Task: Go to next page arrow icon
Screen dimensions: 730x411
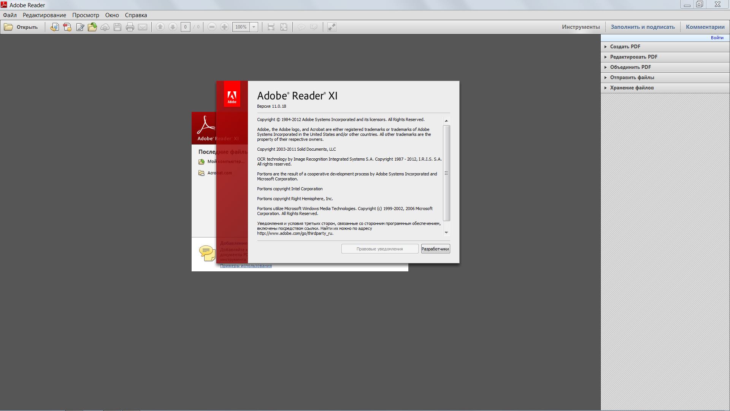Action: 173,27
